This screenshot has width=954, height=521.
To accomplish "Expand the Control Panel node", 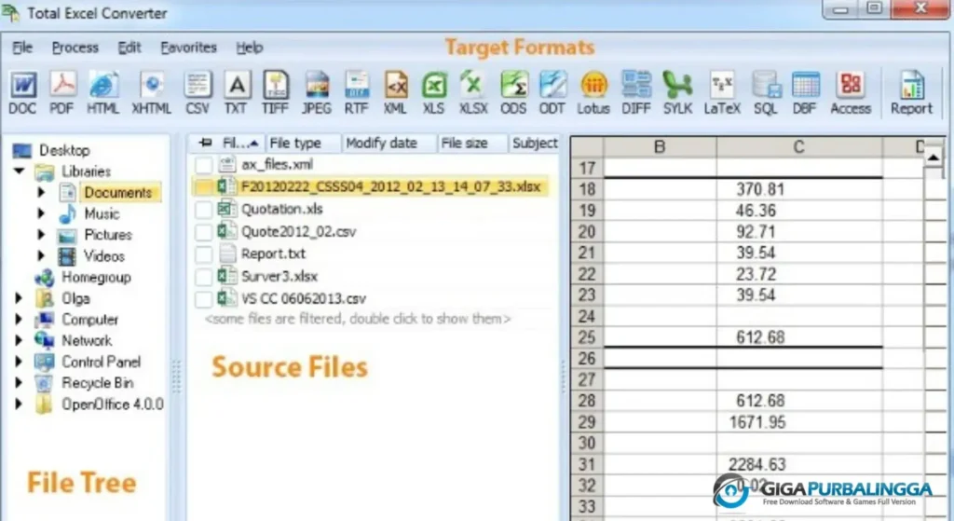I will point(19,362).
